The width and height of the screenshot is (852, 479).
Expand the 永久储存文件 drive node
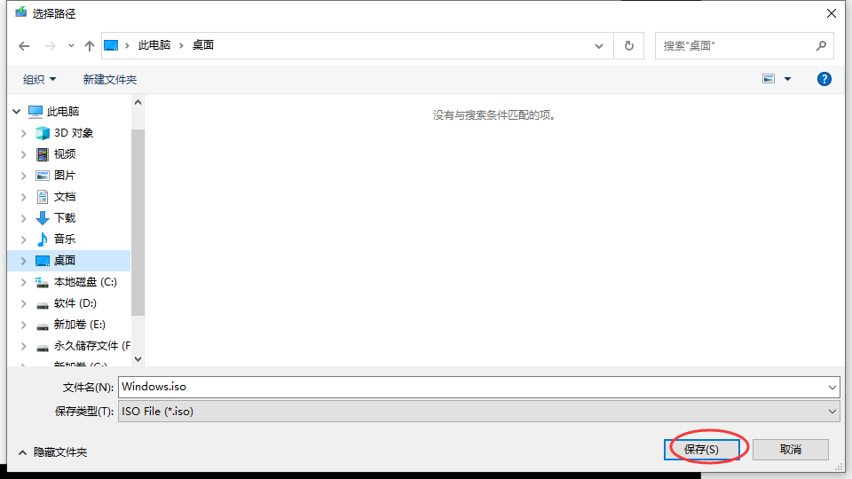point(23,346)
